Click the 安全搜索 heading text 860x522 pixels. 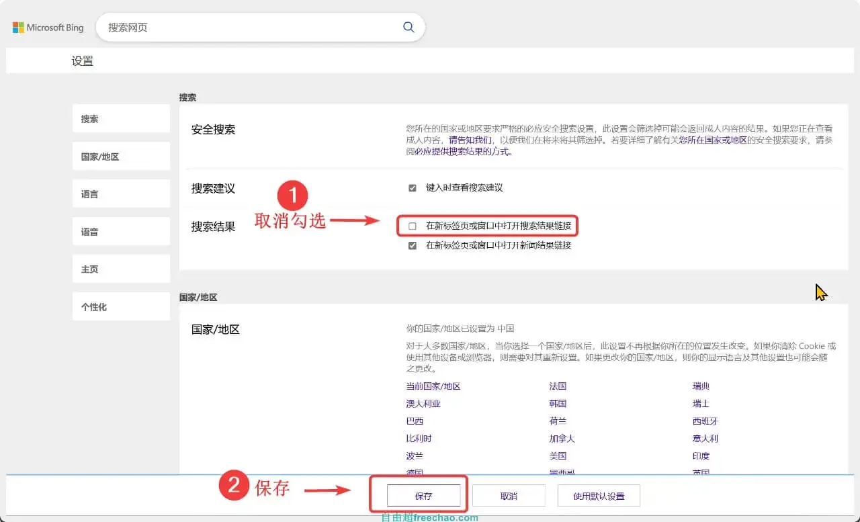click(x=213, y=130)
